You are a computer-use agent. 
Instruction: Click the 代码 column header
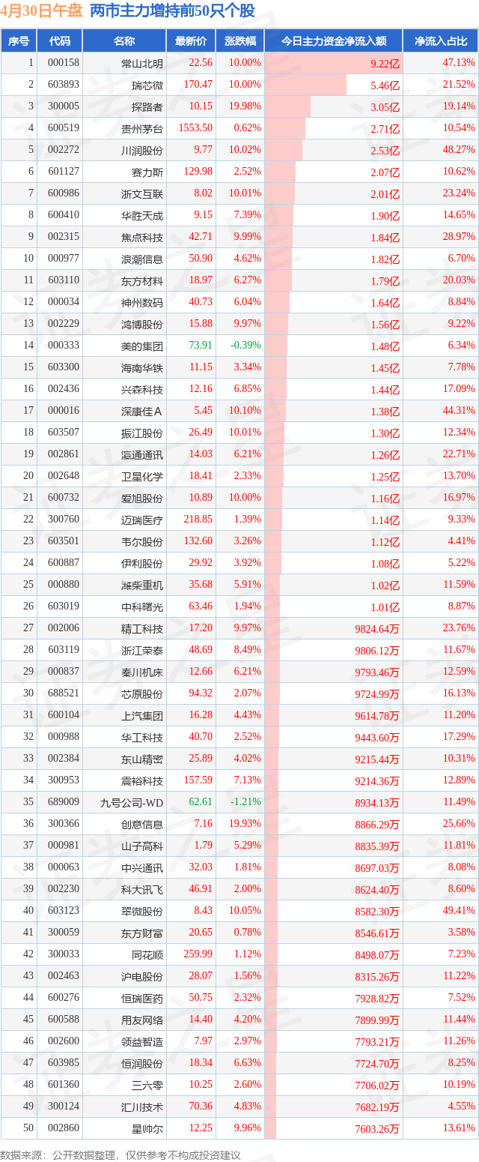pyautogui.click(x=59, y=40)
